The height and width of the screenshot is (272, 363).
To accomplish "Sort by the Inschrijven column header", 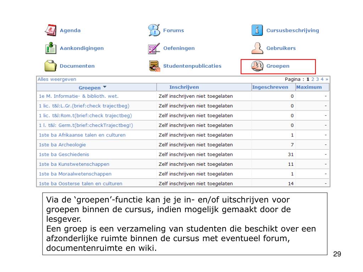I will (184, 87).
